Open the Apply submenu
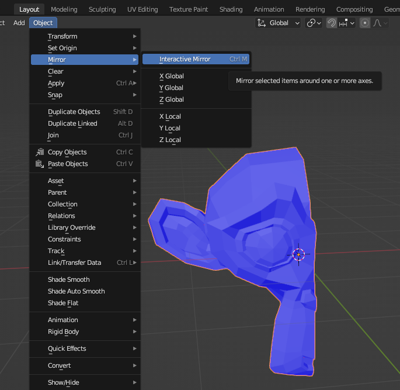Viewport: 400px width, 390px height. click(85, 83)
